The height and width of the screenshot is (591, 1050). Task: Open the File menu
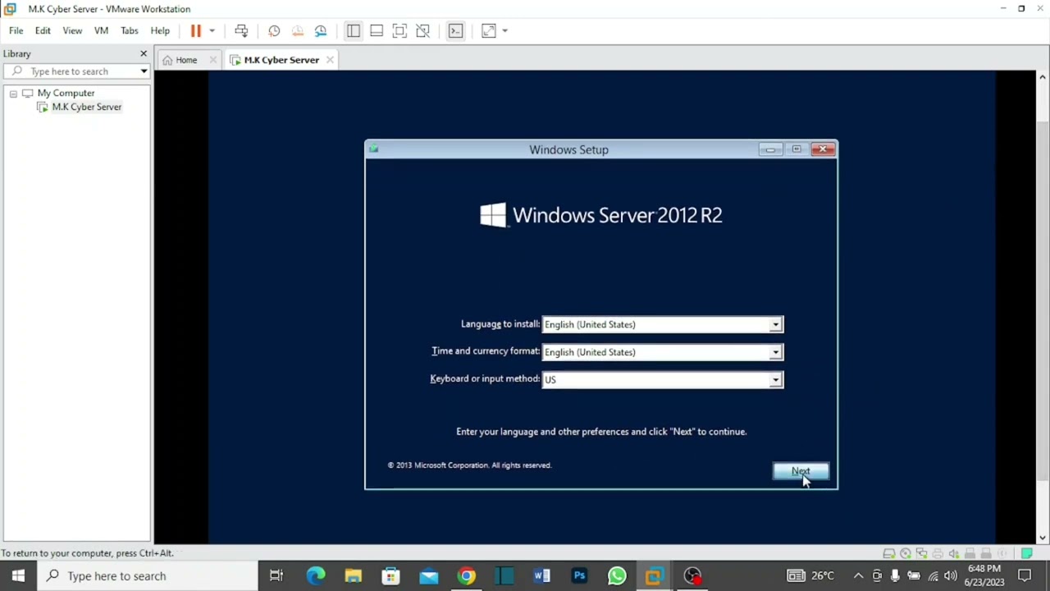click(16, 30)
